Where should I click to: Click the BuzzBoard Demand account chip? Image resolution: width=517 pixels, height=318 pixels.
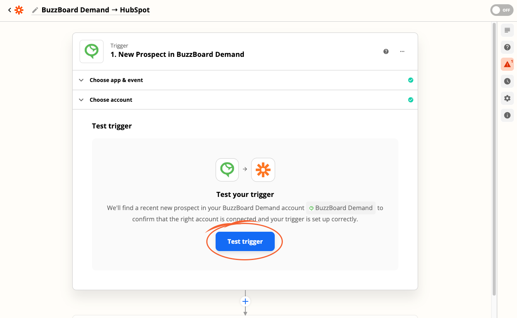(341, 208)
